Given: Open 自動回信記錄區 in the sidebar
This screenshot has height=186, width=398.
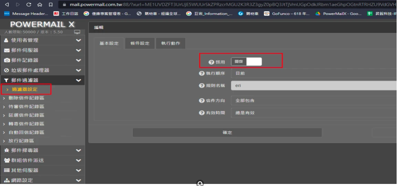Looking at the screenshot, I should pos(27,133).
